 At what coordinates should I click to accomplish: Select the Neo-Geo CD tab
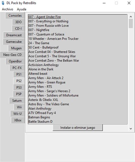point(13,55)
